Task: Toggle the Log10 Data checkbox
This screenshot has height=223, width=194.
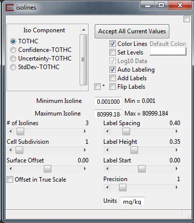Action: 112,61
